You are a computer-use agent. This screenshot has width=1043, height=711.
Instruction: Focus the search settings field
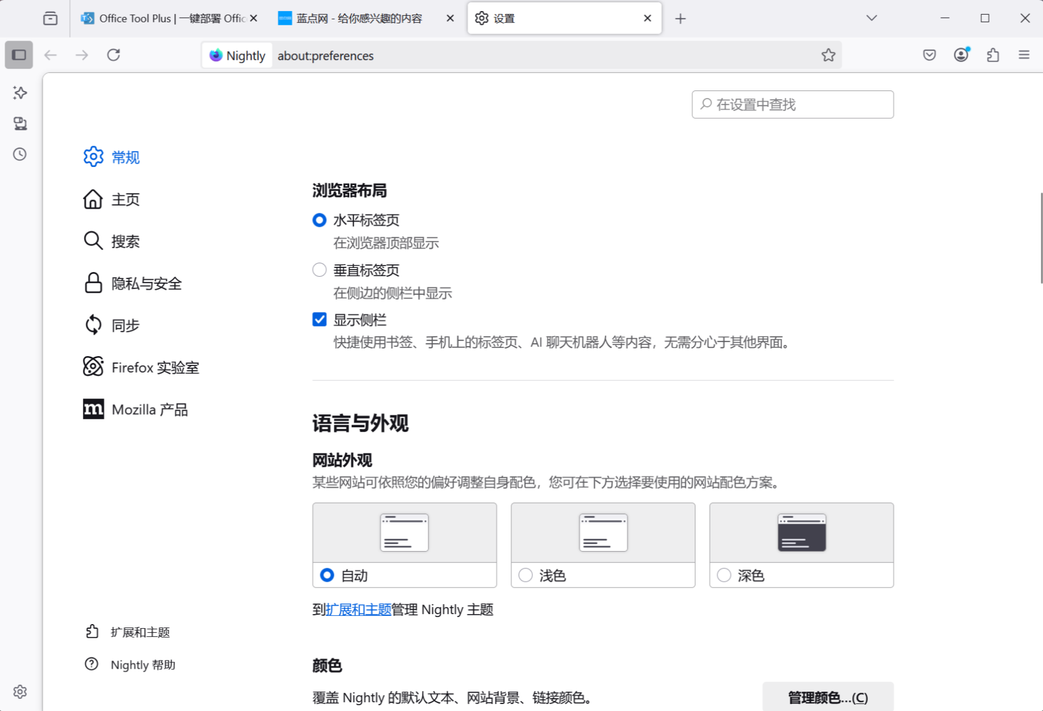[x=793, y=105]
